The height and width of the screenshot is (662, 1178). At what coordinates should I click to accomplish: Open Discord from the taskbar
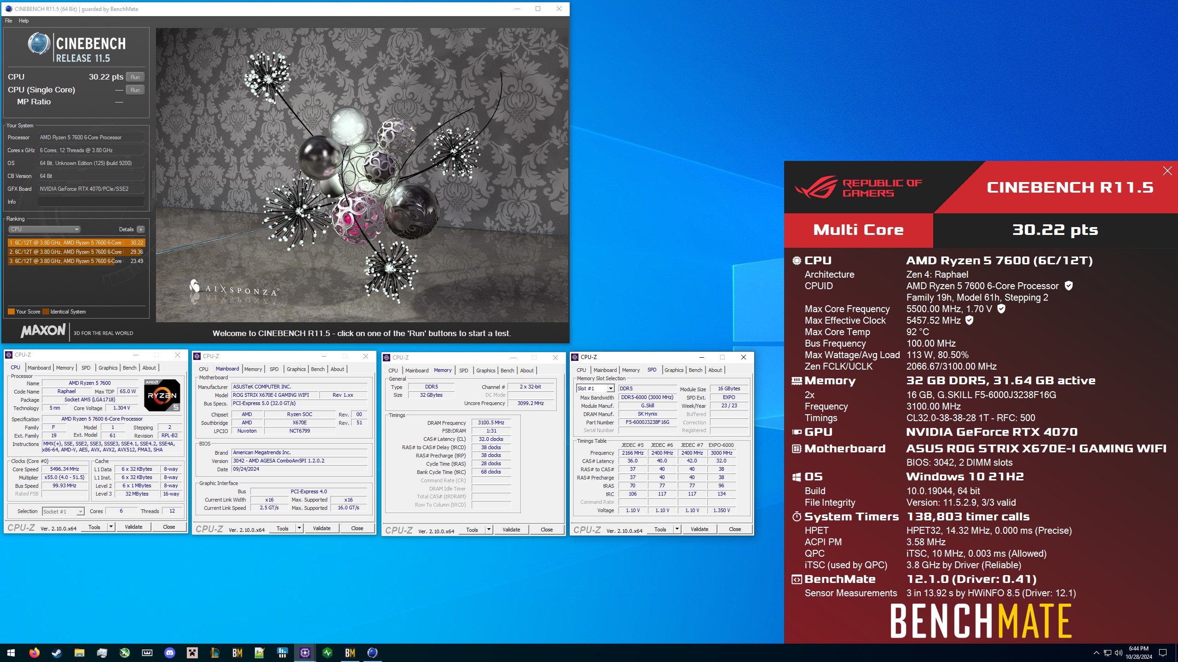(169, 652)
